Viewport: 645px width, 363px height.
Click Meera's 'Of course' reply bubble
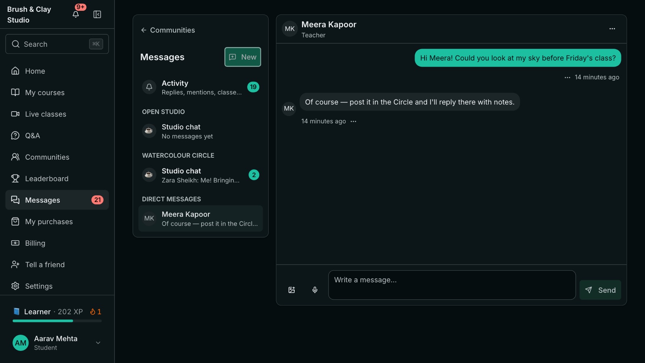point(410,102)
